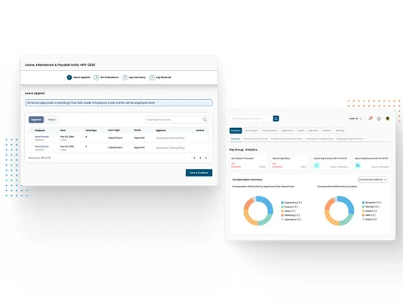Image resolution: width=403 pixels, height=302 pixels.
Task: Click the Pay Group Analytics heading
Action: pyautogui.click(x=243, y=150)
